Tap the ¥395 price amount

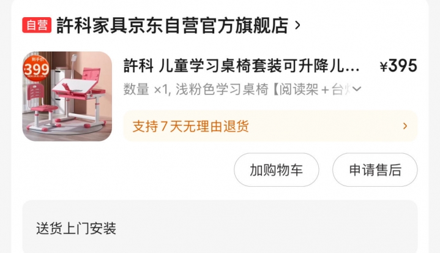398,66
